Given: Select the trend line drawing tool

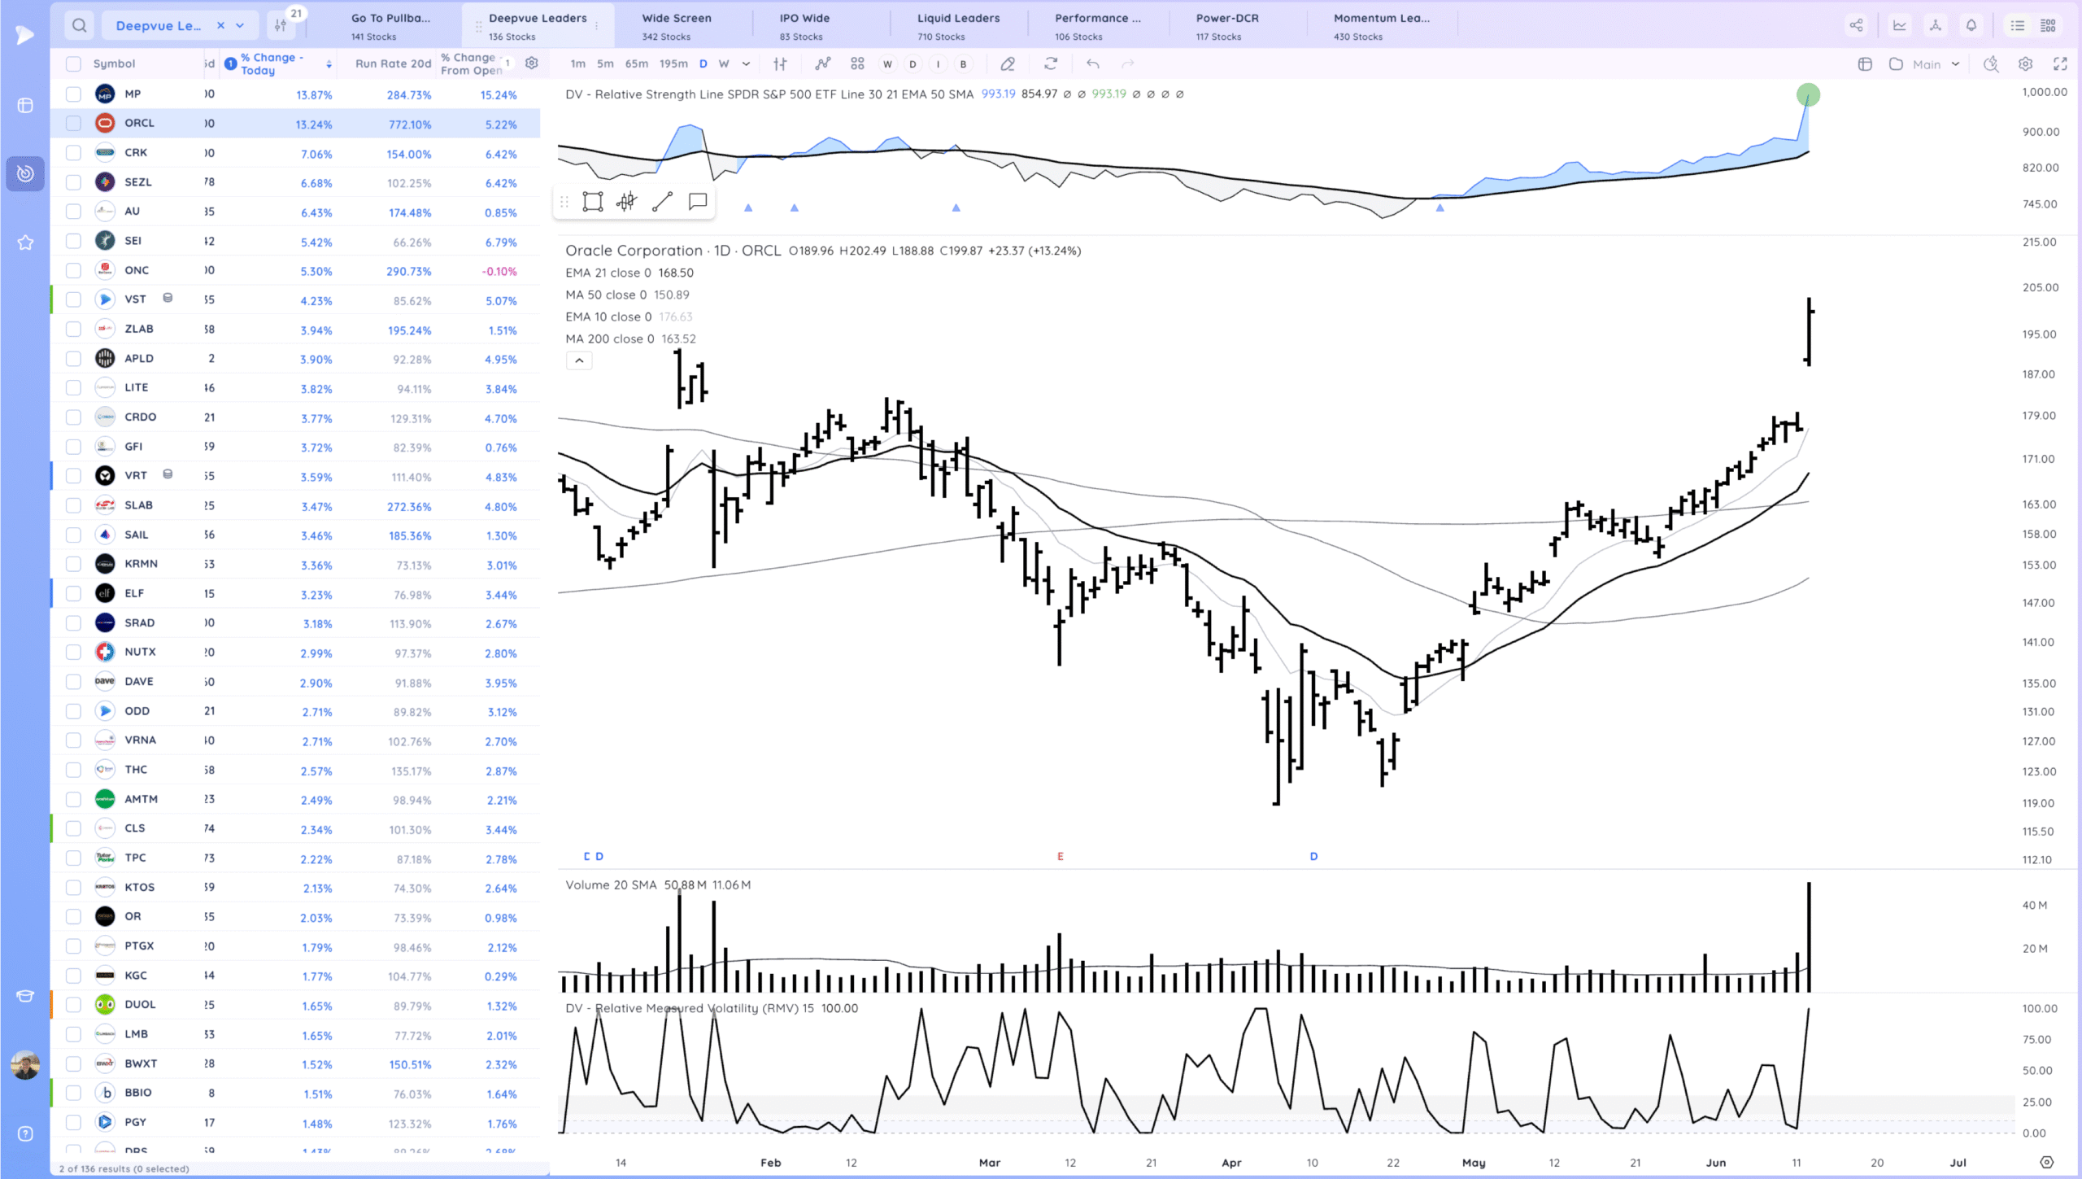Looking at the screenshot, I should (662, 202).
